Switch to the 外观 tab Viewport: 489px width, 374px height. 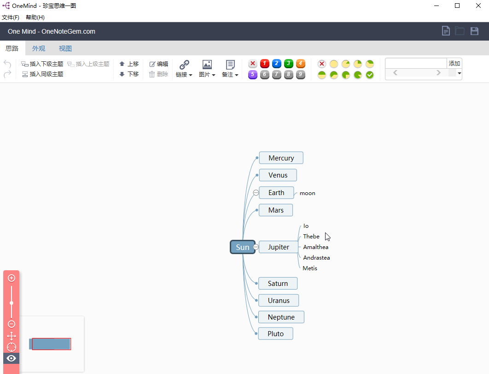click(x=39, y=48)
